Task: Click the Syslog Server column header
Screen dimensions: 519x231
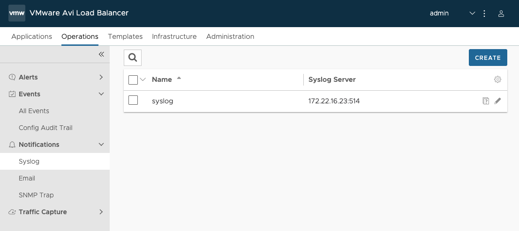Action: click(x=332, y=79)
